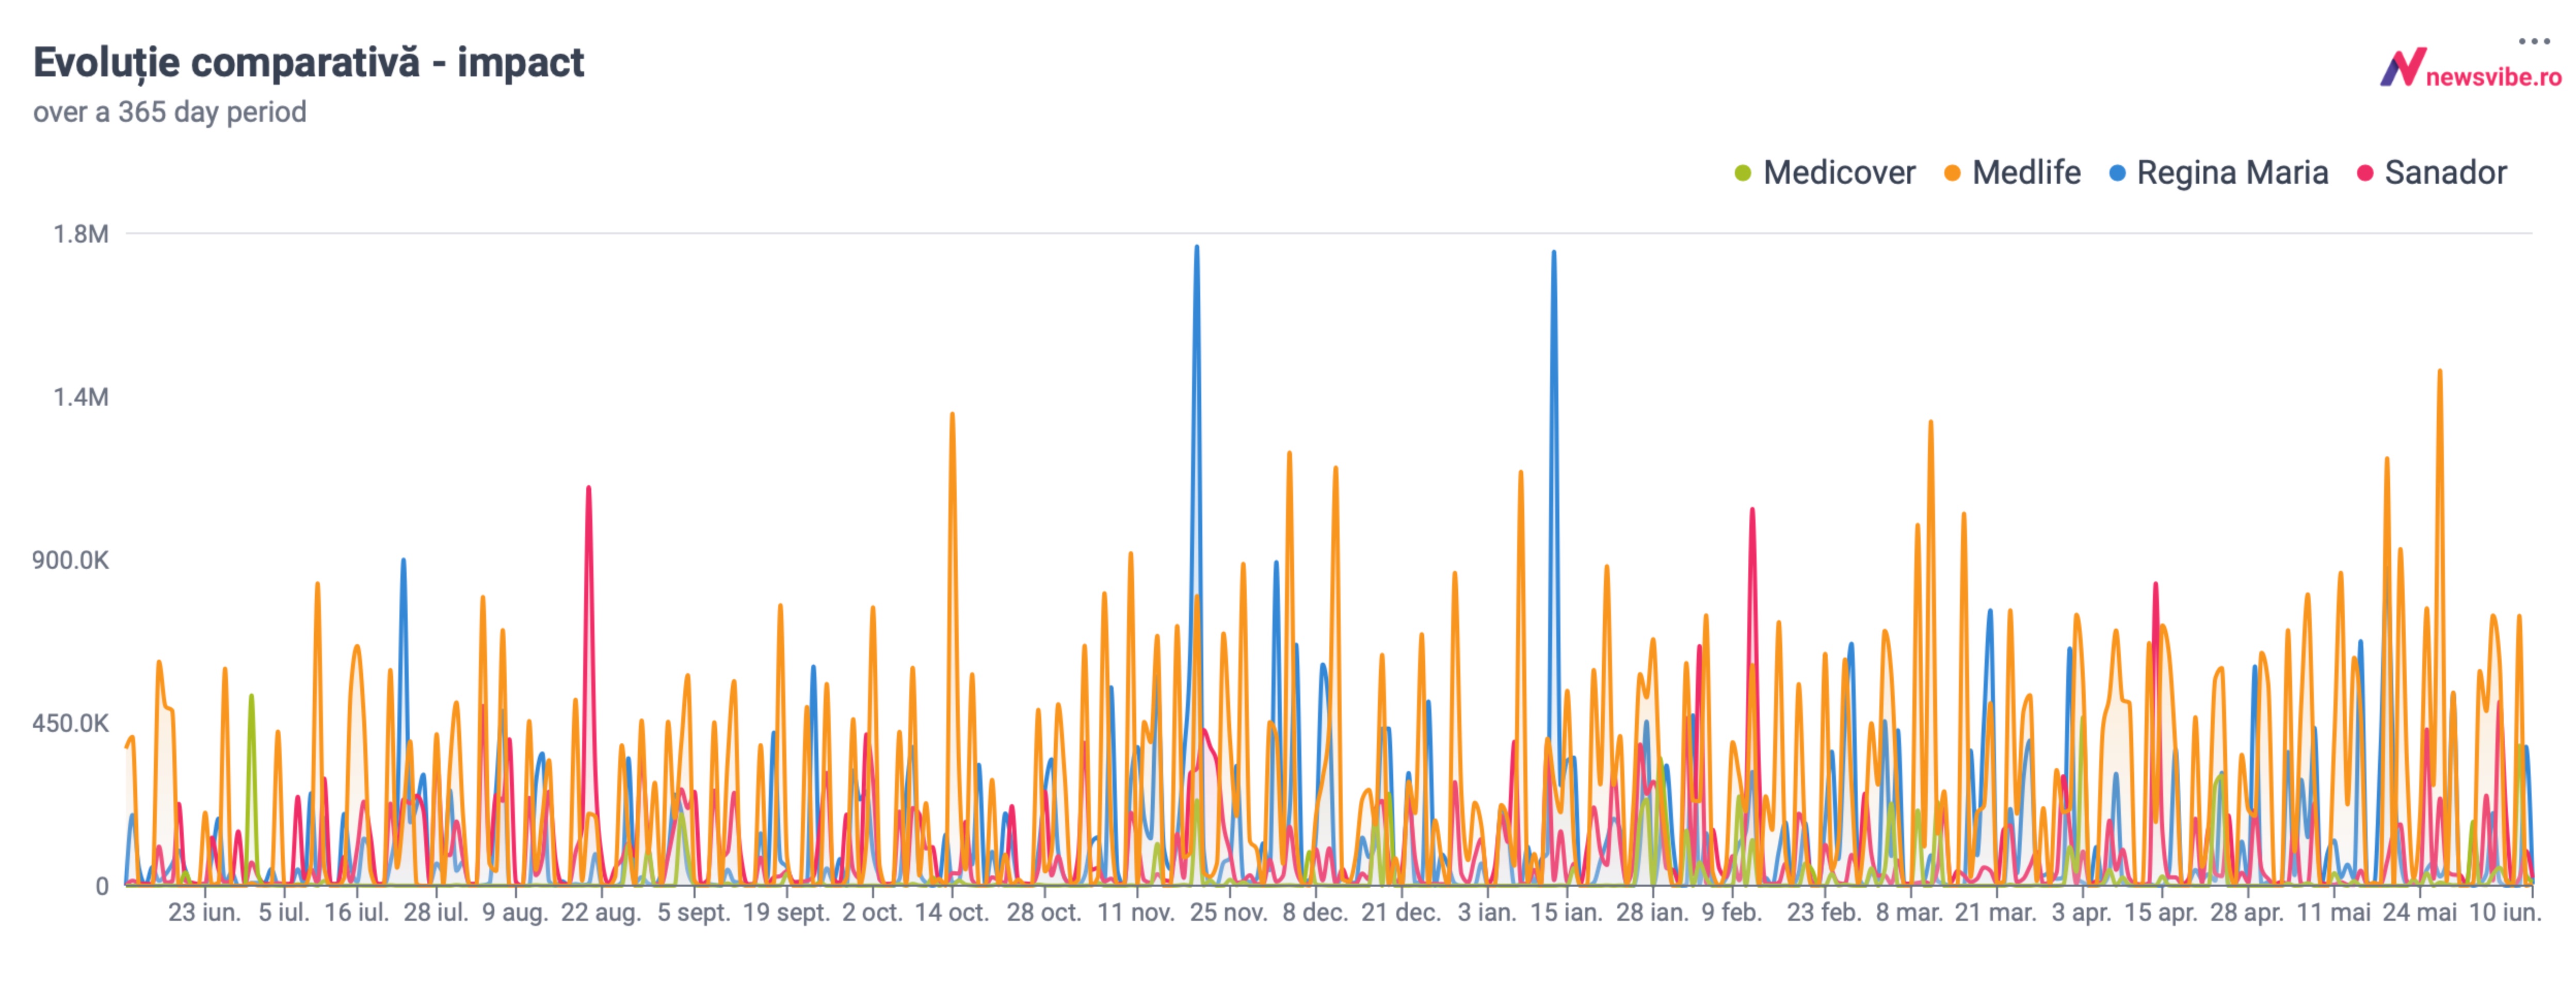The width and height of the screenshot is (2576, 991).
Task: Click the 5 sept. date label
Action: (x=694, y=912)
